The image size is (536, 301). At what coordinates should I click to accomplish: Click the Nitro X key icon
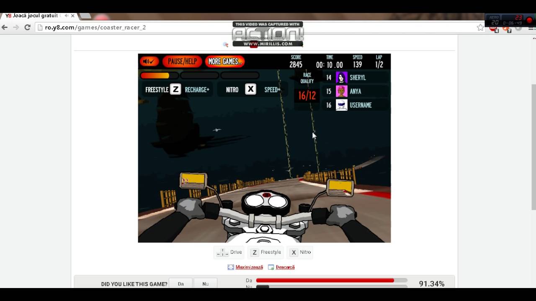pyautogui.click(x=250, y=89)
